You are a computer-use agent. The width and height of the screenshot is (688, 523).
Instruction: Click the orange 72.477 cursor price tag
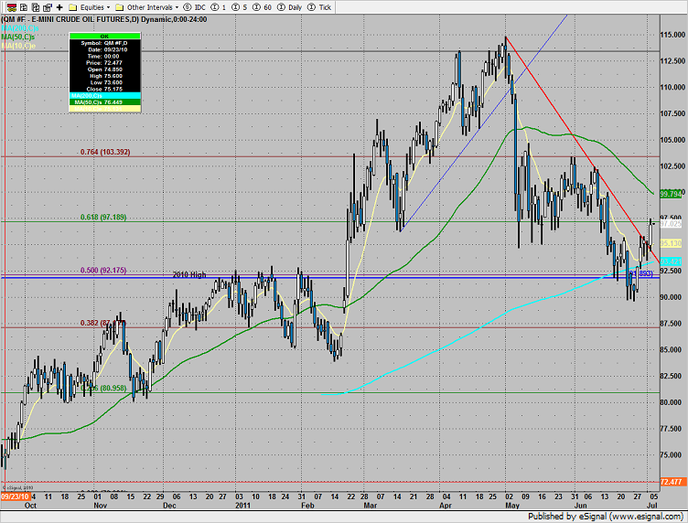672,482
